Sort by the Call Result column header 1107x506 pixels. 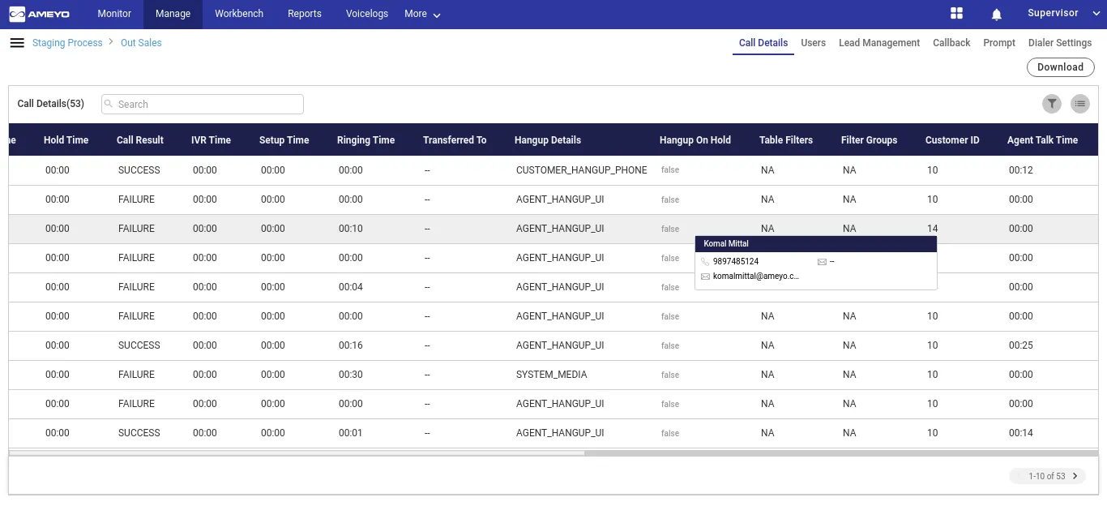tap(140, 140)
